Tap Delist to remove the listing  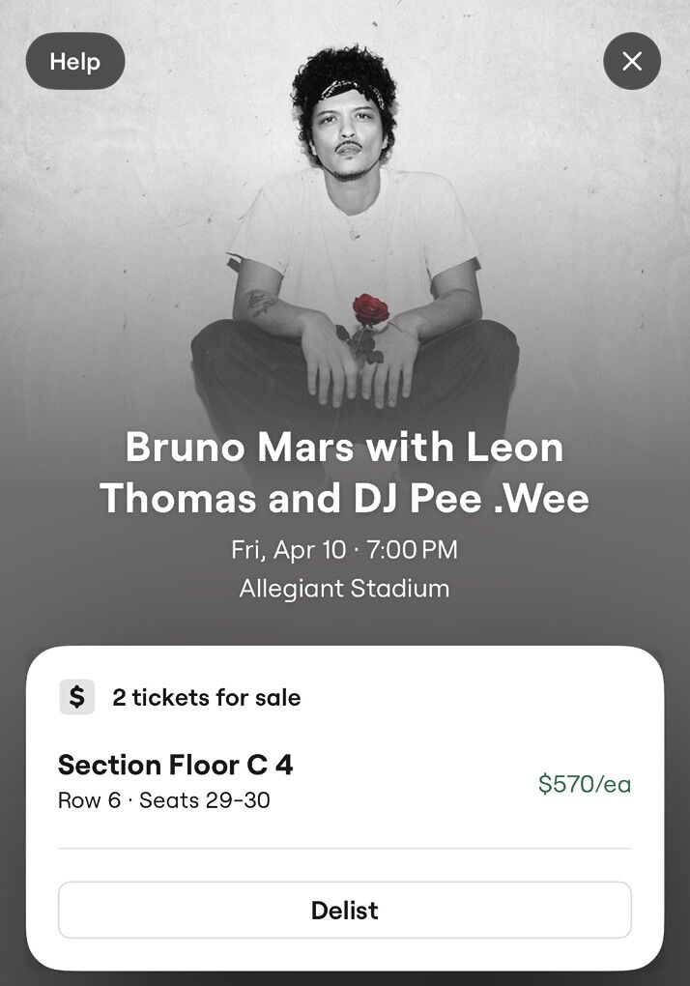[344, 910]
